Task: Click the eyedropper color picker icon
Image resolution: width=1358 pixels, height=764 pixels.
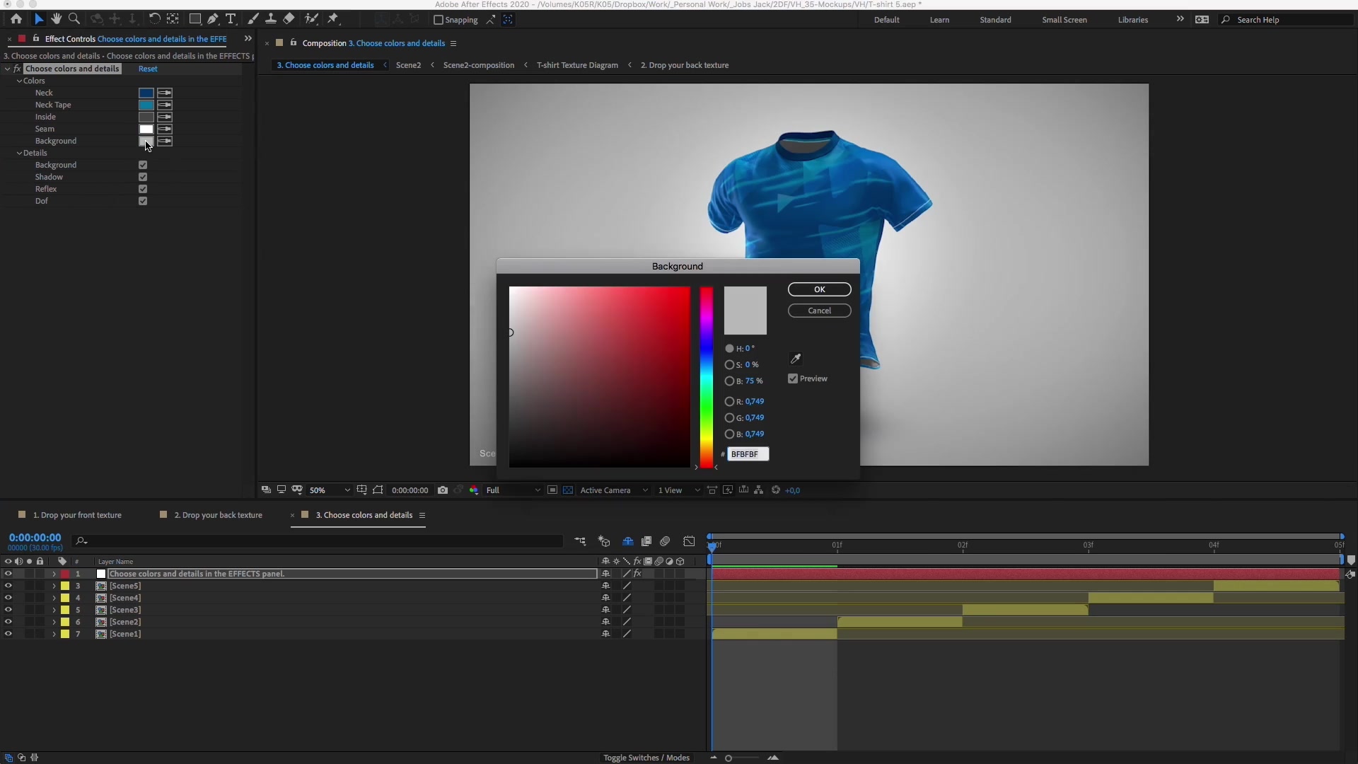Action: click(x=796, y=358)
